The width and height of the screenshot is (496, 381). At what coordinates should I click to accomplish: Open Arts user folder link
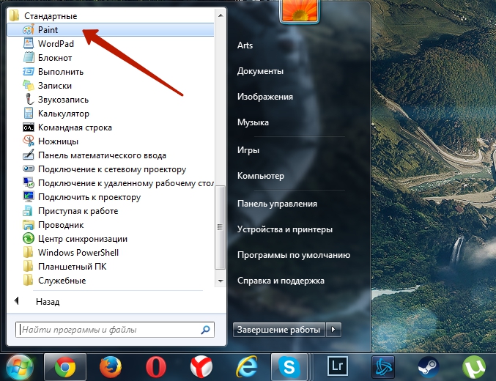point(245,45)
